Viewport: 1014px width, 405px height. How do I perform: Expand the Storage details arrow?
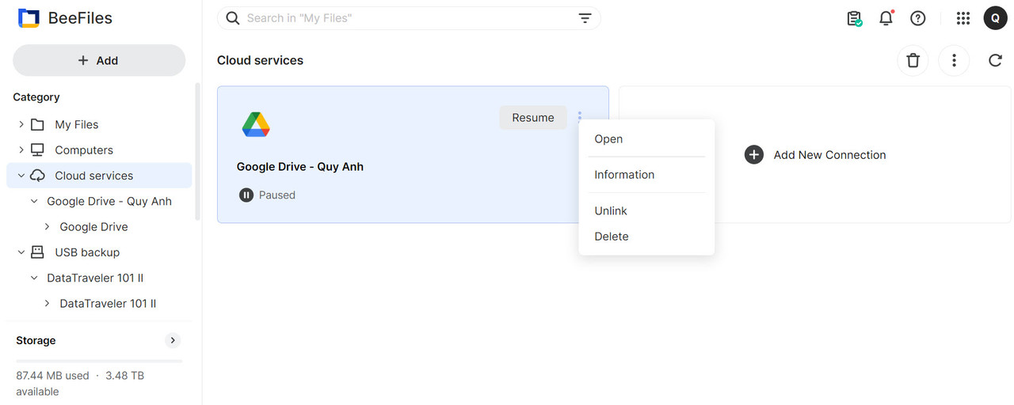[173, 340]
